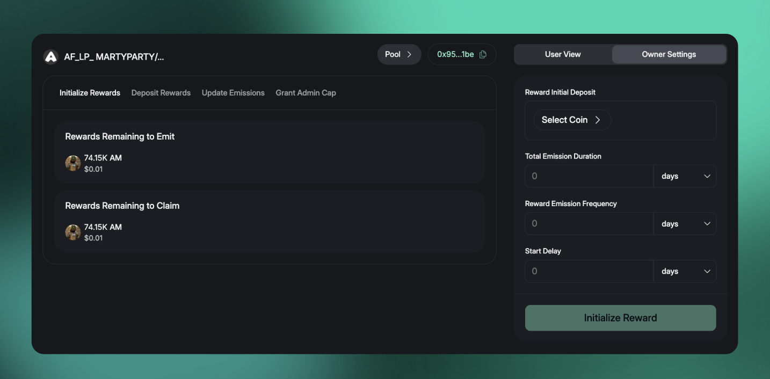This screenshot has height=379, width=770.
Task: Click AM coin icon under Rewards Remaining to Emit
Action: [x=73, y=163]
